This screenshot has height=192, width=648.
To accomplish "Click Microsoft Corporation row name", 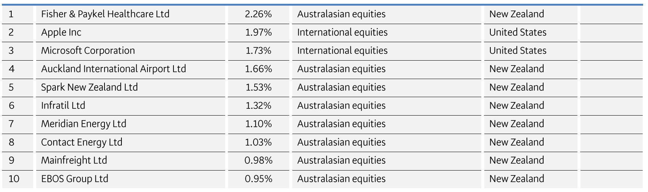I will 88,51.
